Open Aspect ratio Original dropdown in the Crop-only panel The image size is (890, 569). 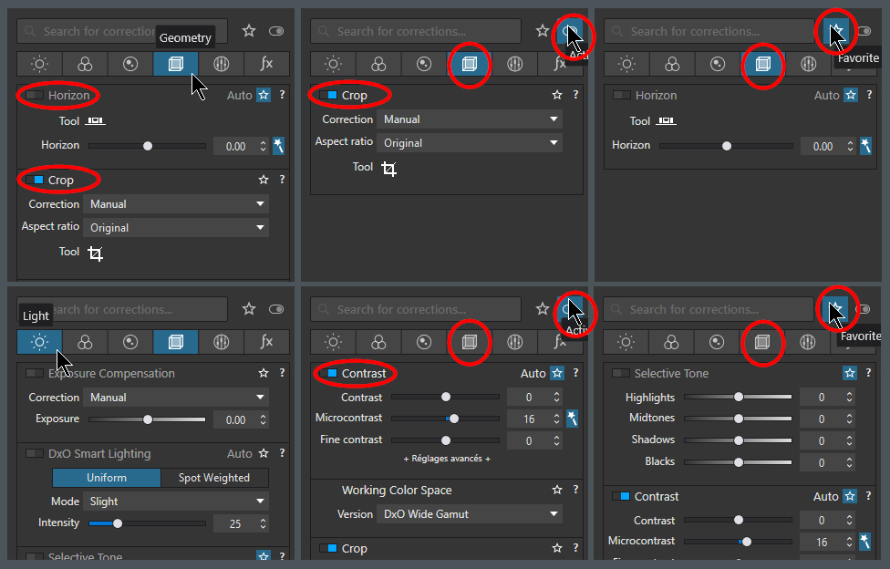click(470, 143)
